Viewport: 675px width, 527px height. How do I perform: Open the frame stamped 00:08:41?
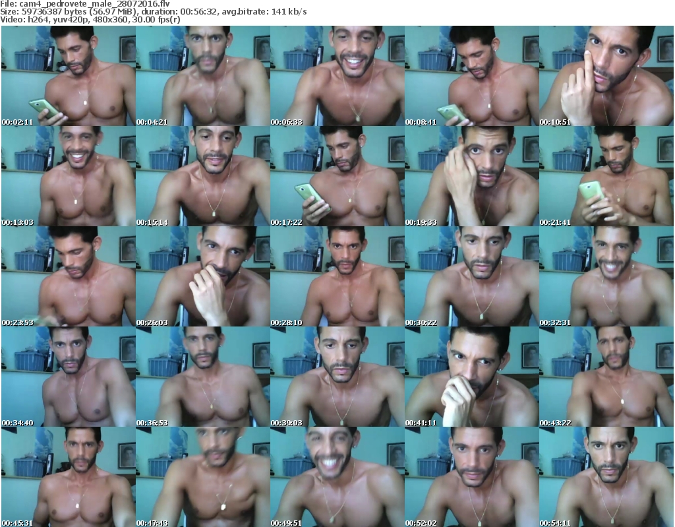(x=472, y=76)
